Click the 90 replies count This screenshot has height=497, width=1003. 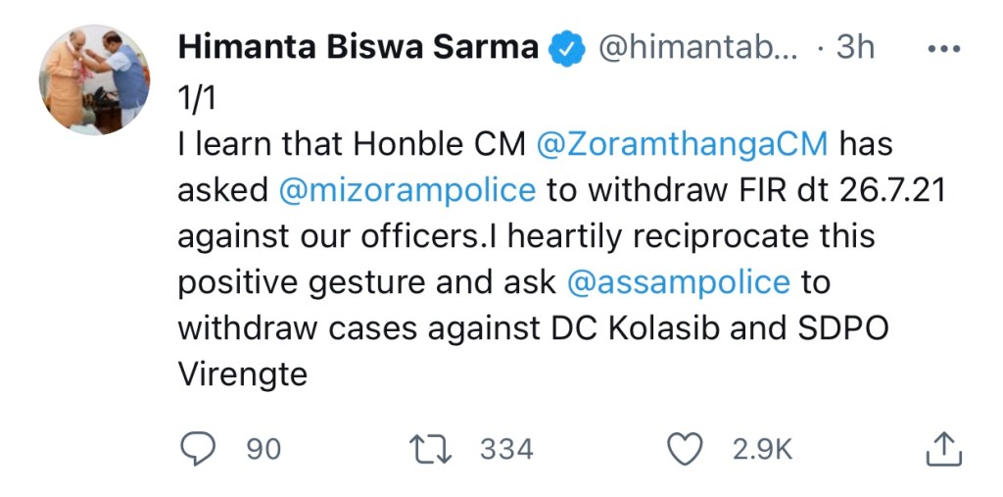point(263,449)
